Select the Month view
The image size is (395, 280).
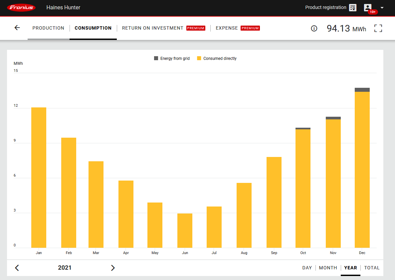point(328,268)
